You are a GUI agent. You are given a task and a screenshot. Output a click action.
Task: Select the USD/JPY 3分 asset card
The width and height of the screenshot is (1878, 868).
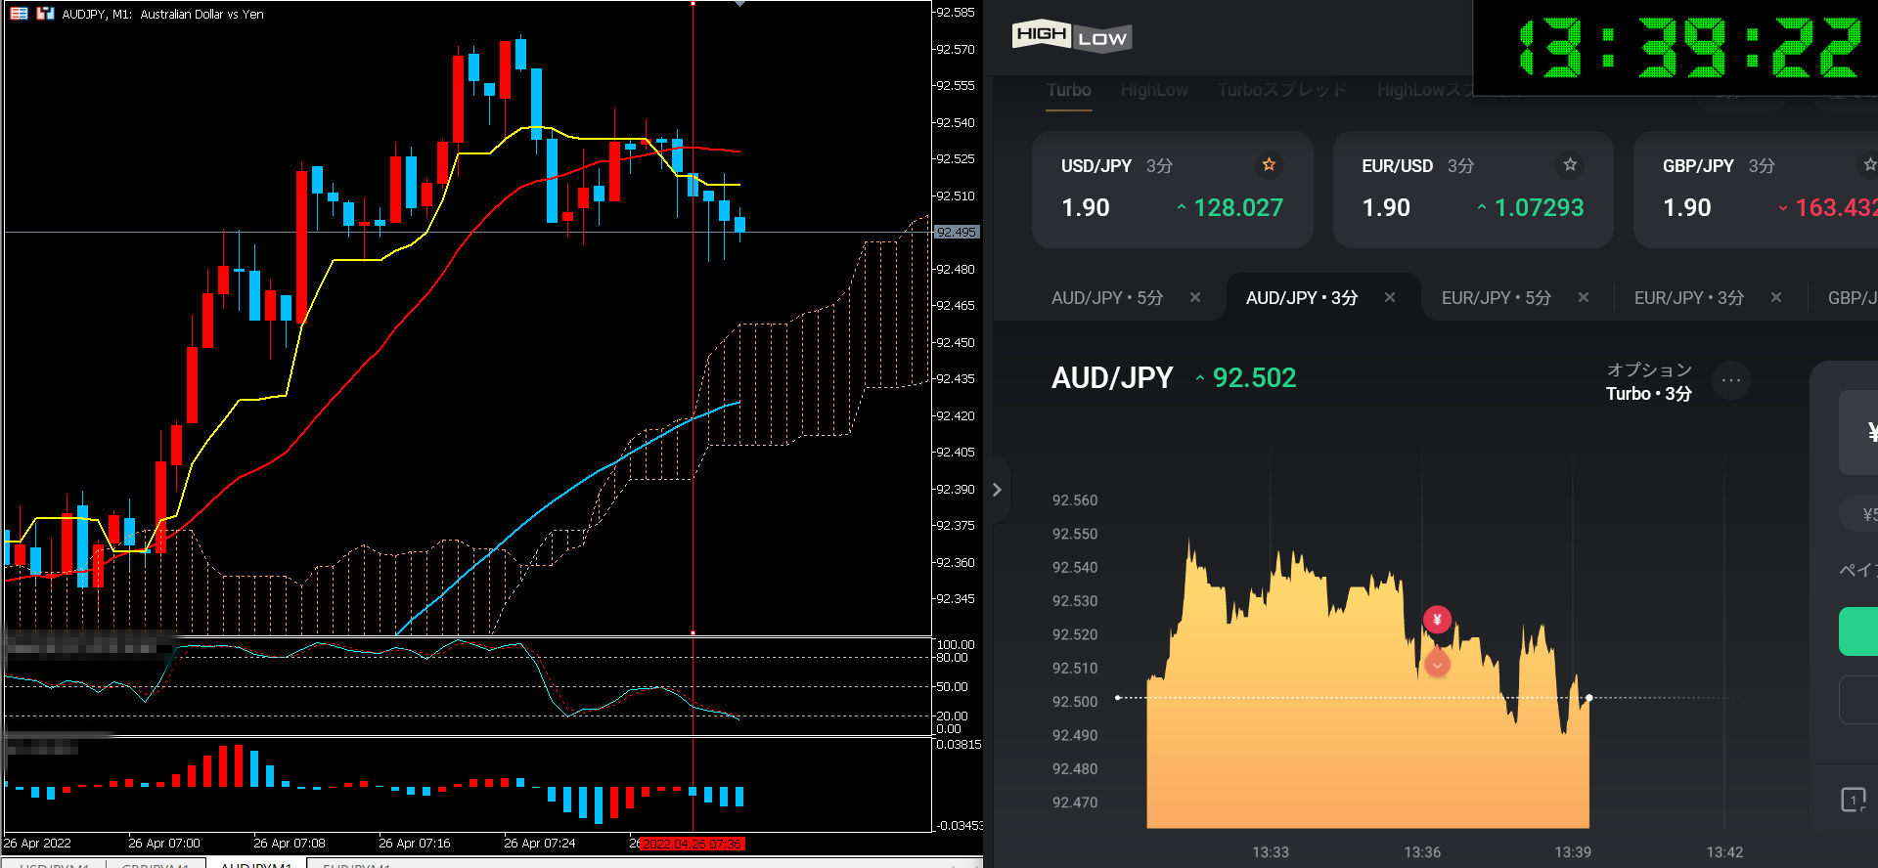pyautogui.click(x=1172, y=189)
